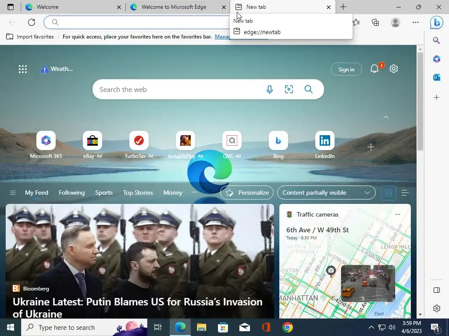Launch Chrome from taskbar
Image resolution: width=449 pixels, height=336 pixels.
click(288, 327)
